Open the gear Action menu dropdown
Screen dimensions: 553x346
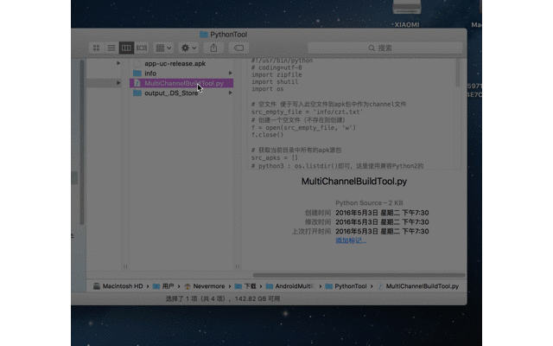tap(188, 48)
